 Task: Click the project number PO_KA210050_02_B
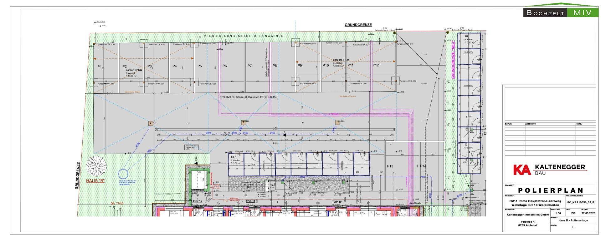click(580, 202)
